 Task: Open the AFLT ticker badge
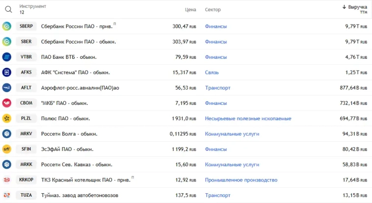(x=26, y=88)
